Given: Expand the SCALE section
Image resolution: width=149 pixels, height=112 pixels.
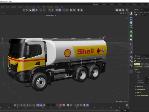Looking at the screenshot, I should (x=138, y=72).
